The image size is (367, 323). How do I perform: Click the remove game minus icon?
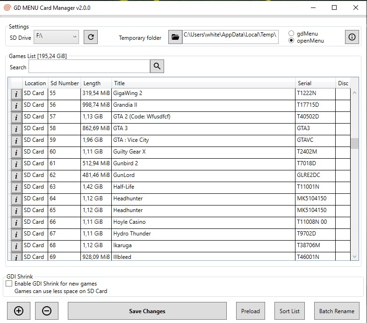click(x=46, y=311)
